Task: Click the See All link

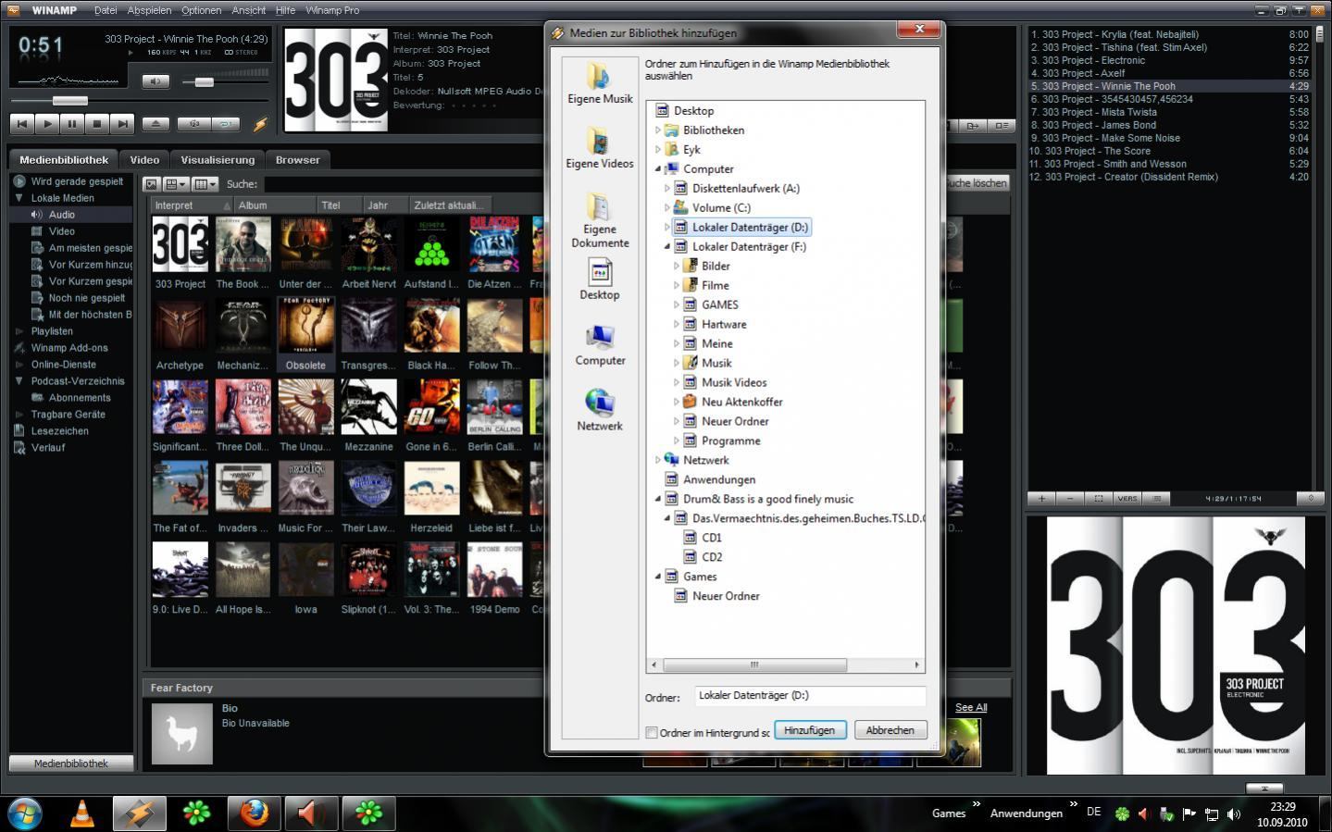Action: [971, 708]
